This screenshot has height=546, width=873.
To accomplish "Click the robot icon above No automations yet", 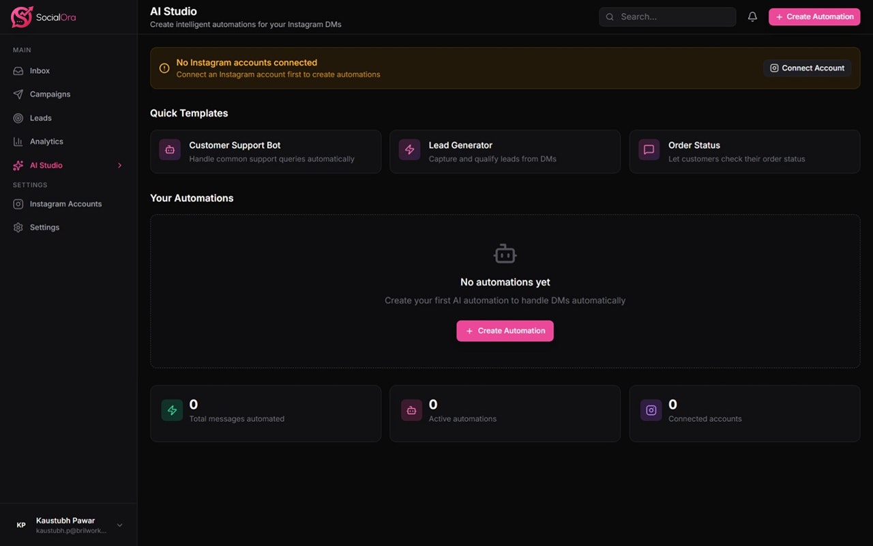I will tap(505, 255).
